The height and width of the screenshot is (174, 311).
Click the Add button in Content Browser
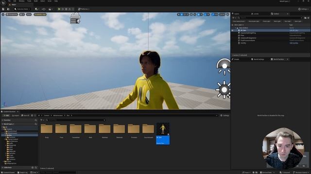tap(6, 116)
